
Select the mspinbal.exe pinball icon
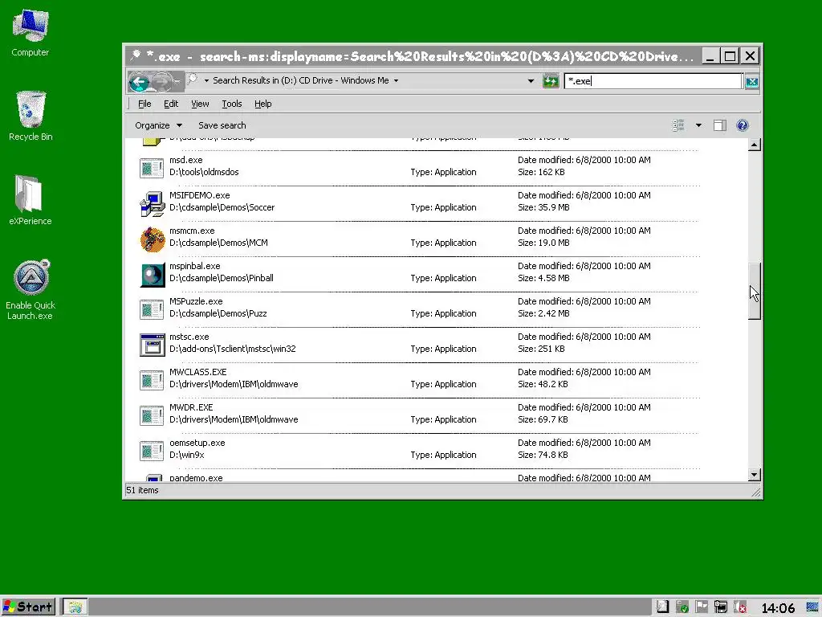tap(153, 275)
